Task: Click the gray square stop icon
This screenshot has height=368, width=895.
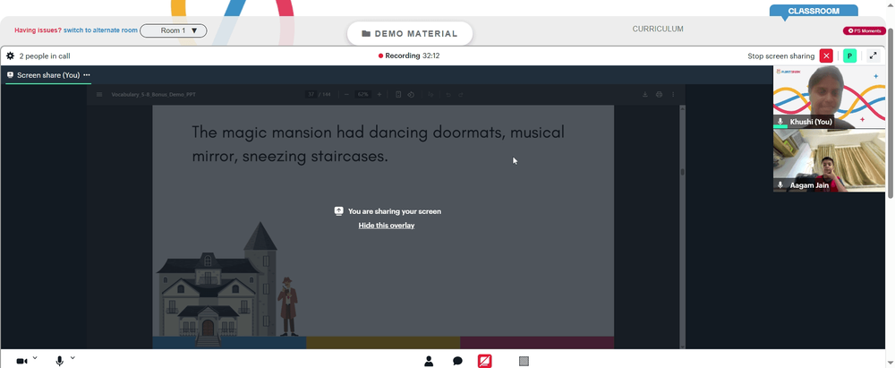Action: (524, 361)
